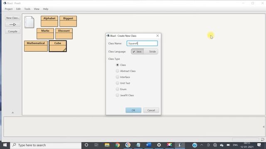Viewport: 266px width, 149px height.
Task: Select the Cube class box
Action: pos(58,46)
